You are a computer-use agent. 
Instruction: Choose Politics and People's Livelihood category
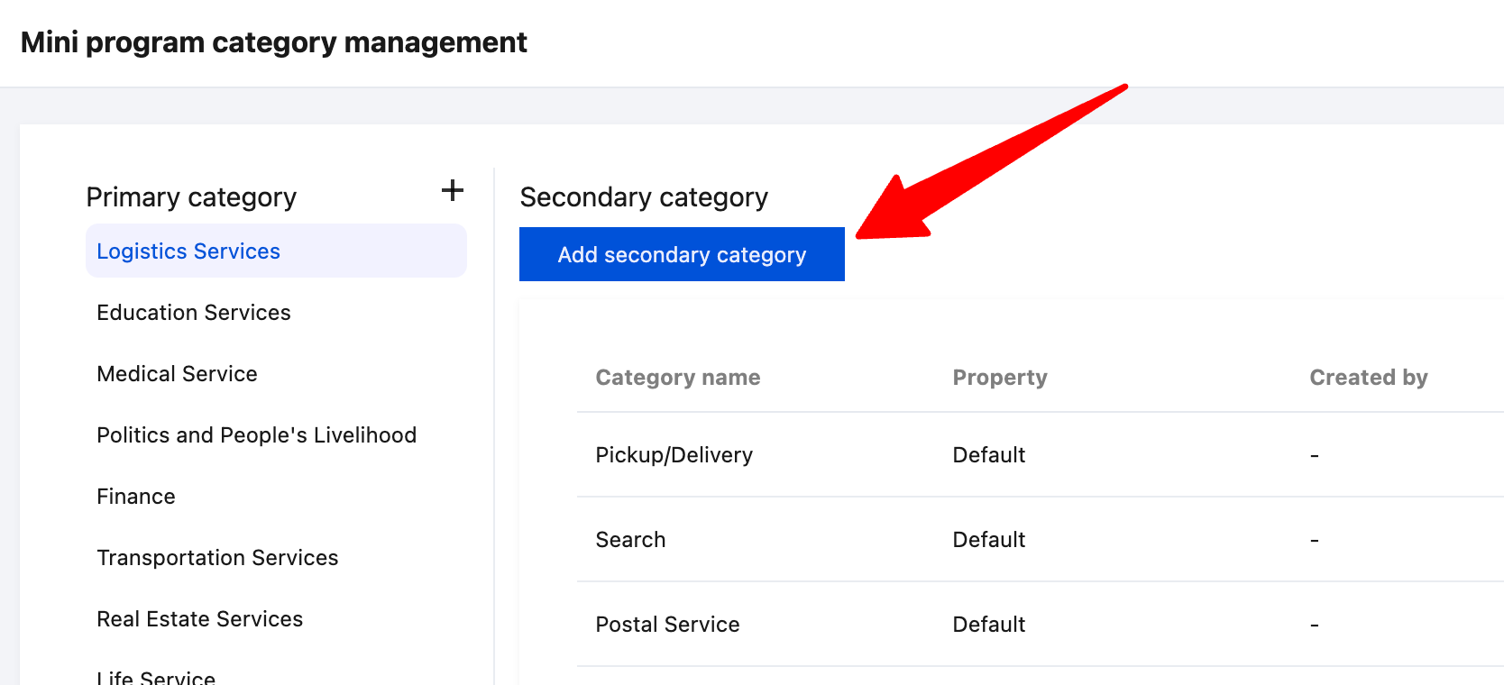click(x=256, y=435)
